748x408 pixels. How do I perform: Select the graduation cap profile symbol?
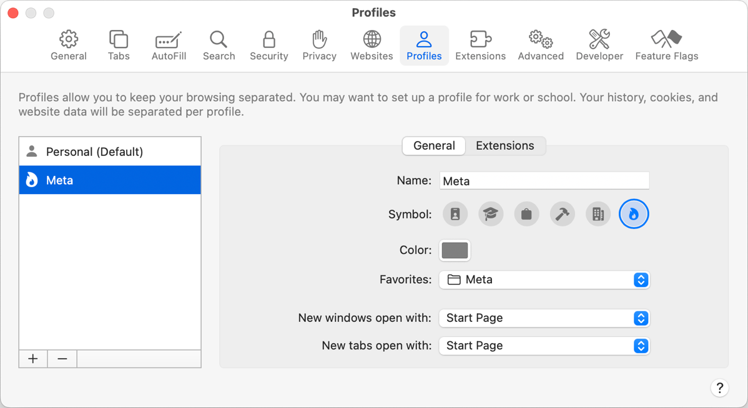(x=491, y=214)
